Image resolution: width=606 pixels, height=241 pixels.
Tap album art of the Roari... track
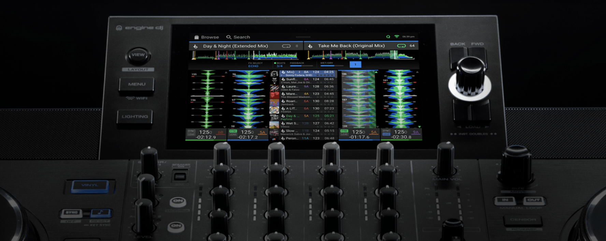coord(274,103)
